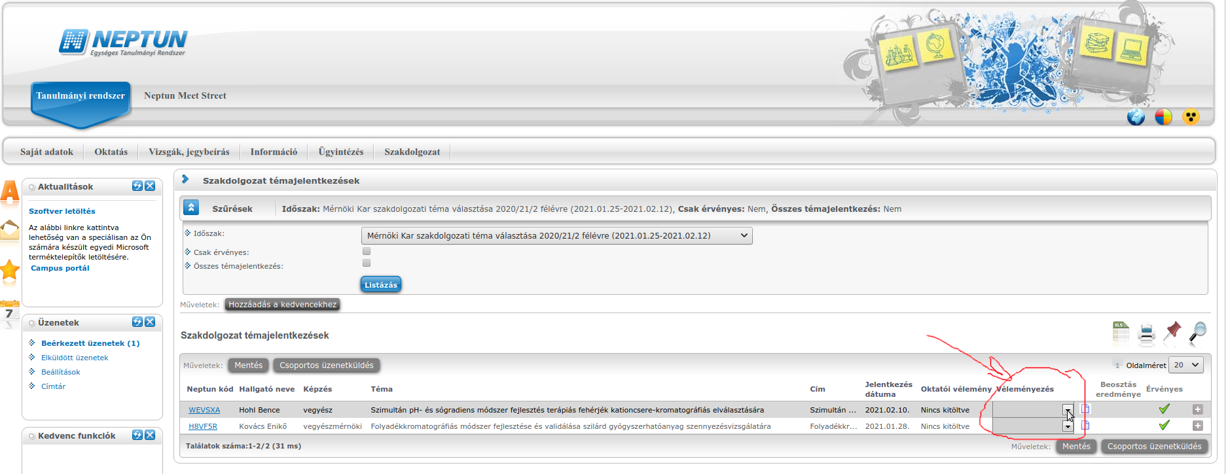1228x474 pixels.
Task: Open the Szakdolgozat menu
Action: [412, 152]
